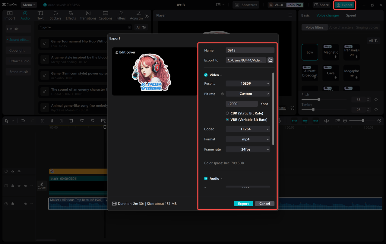Select the Captions panel icon
Screen dimensions: 386x244
point(105,15)
